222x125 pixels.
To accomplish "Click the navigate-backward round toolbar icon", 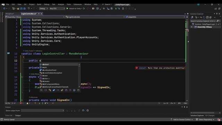I will pos(4,9).
